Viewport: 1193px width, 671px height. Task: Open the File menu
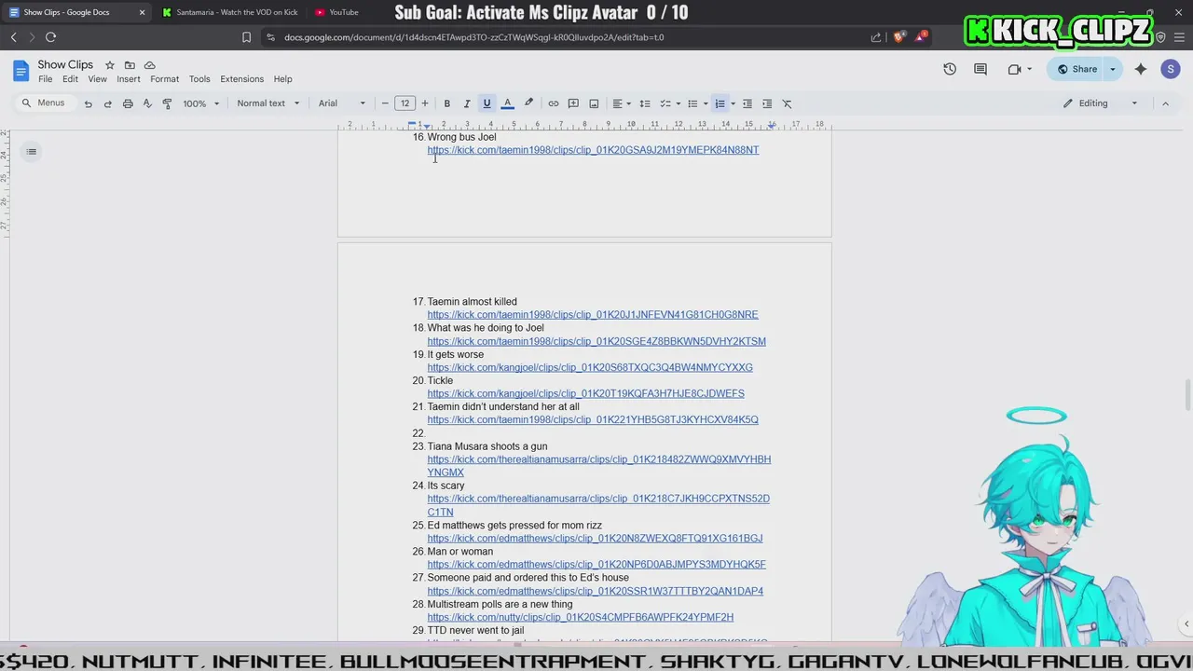coord(45,79)
